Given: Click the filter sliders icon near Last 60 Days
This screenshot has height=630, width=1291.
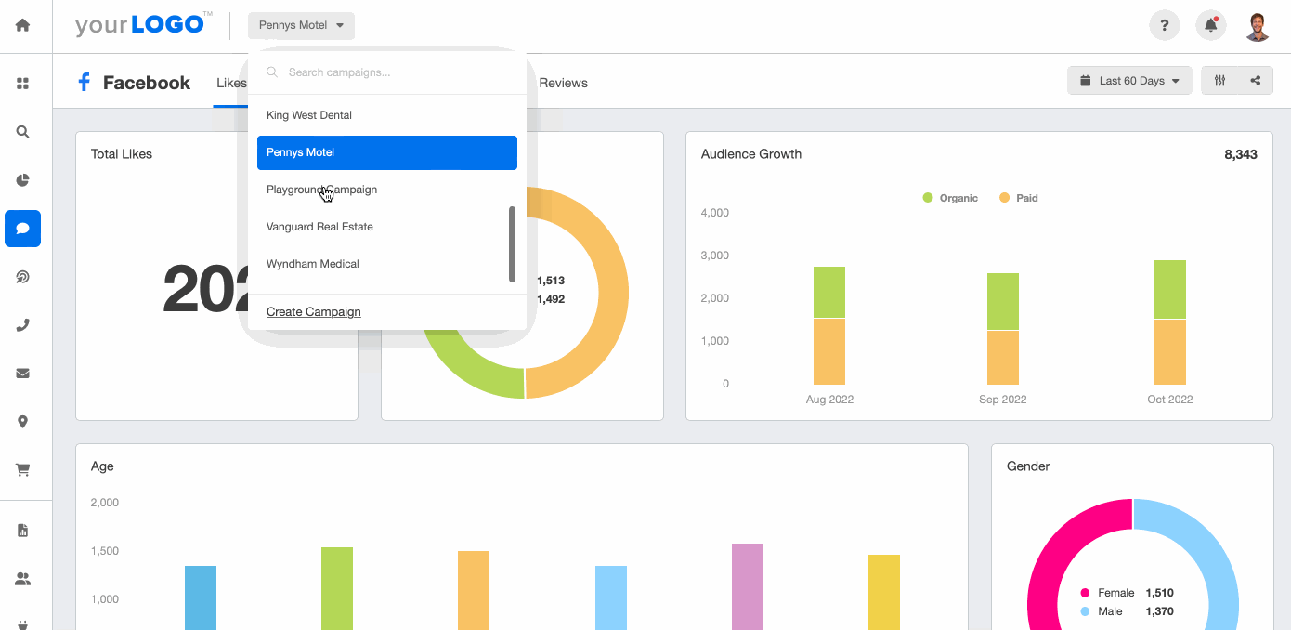Looking at the screenshot, I should click(x=1219, y=80).
